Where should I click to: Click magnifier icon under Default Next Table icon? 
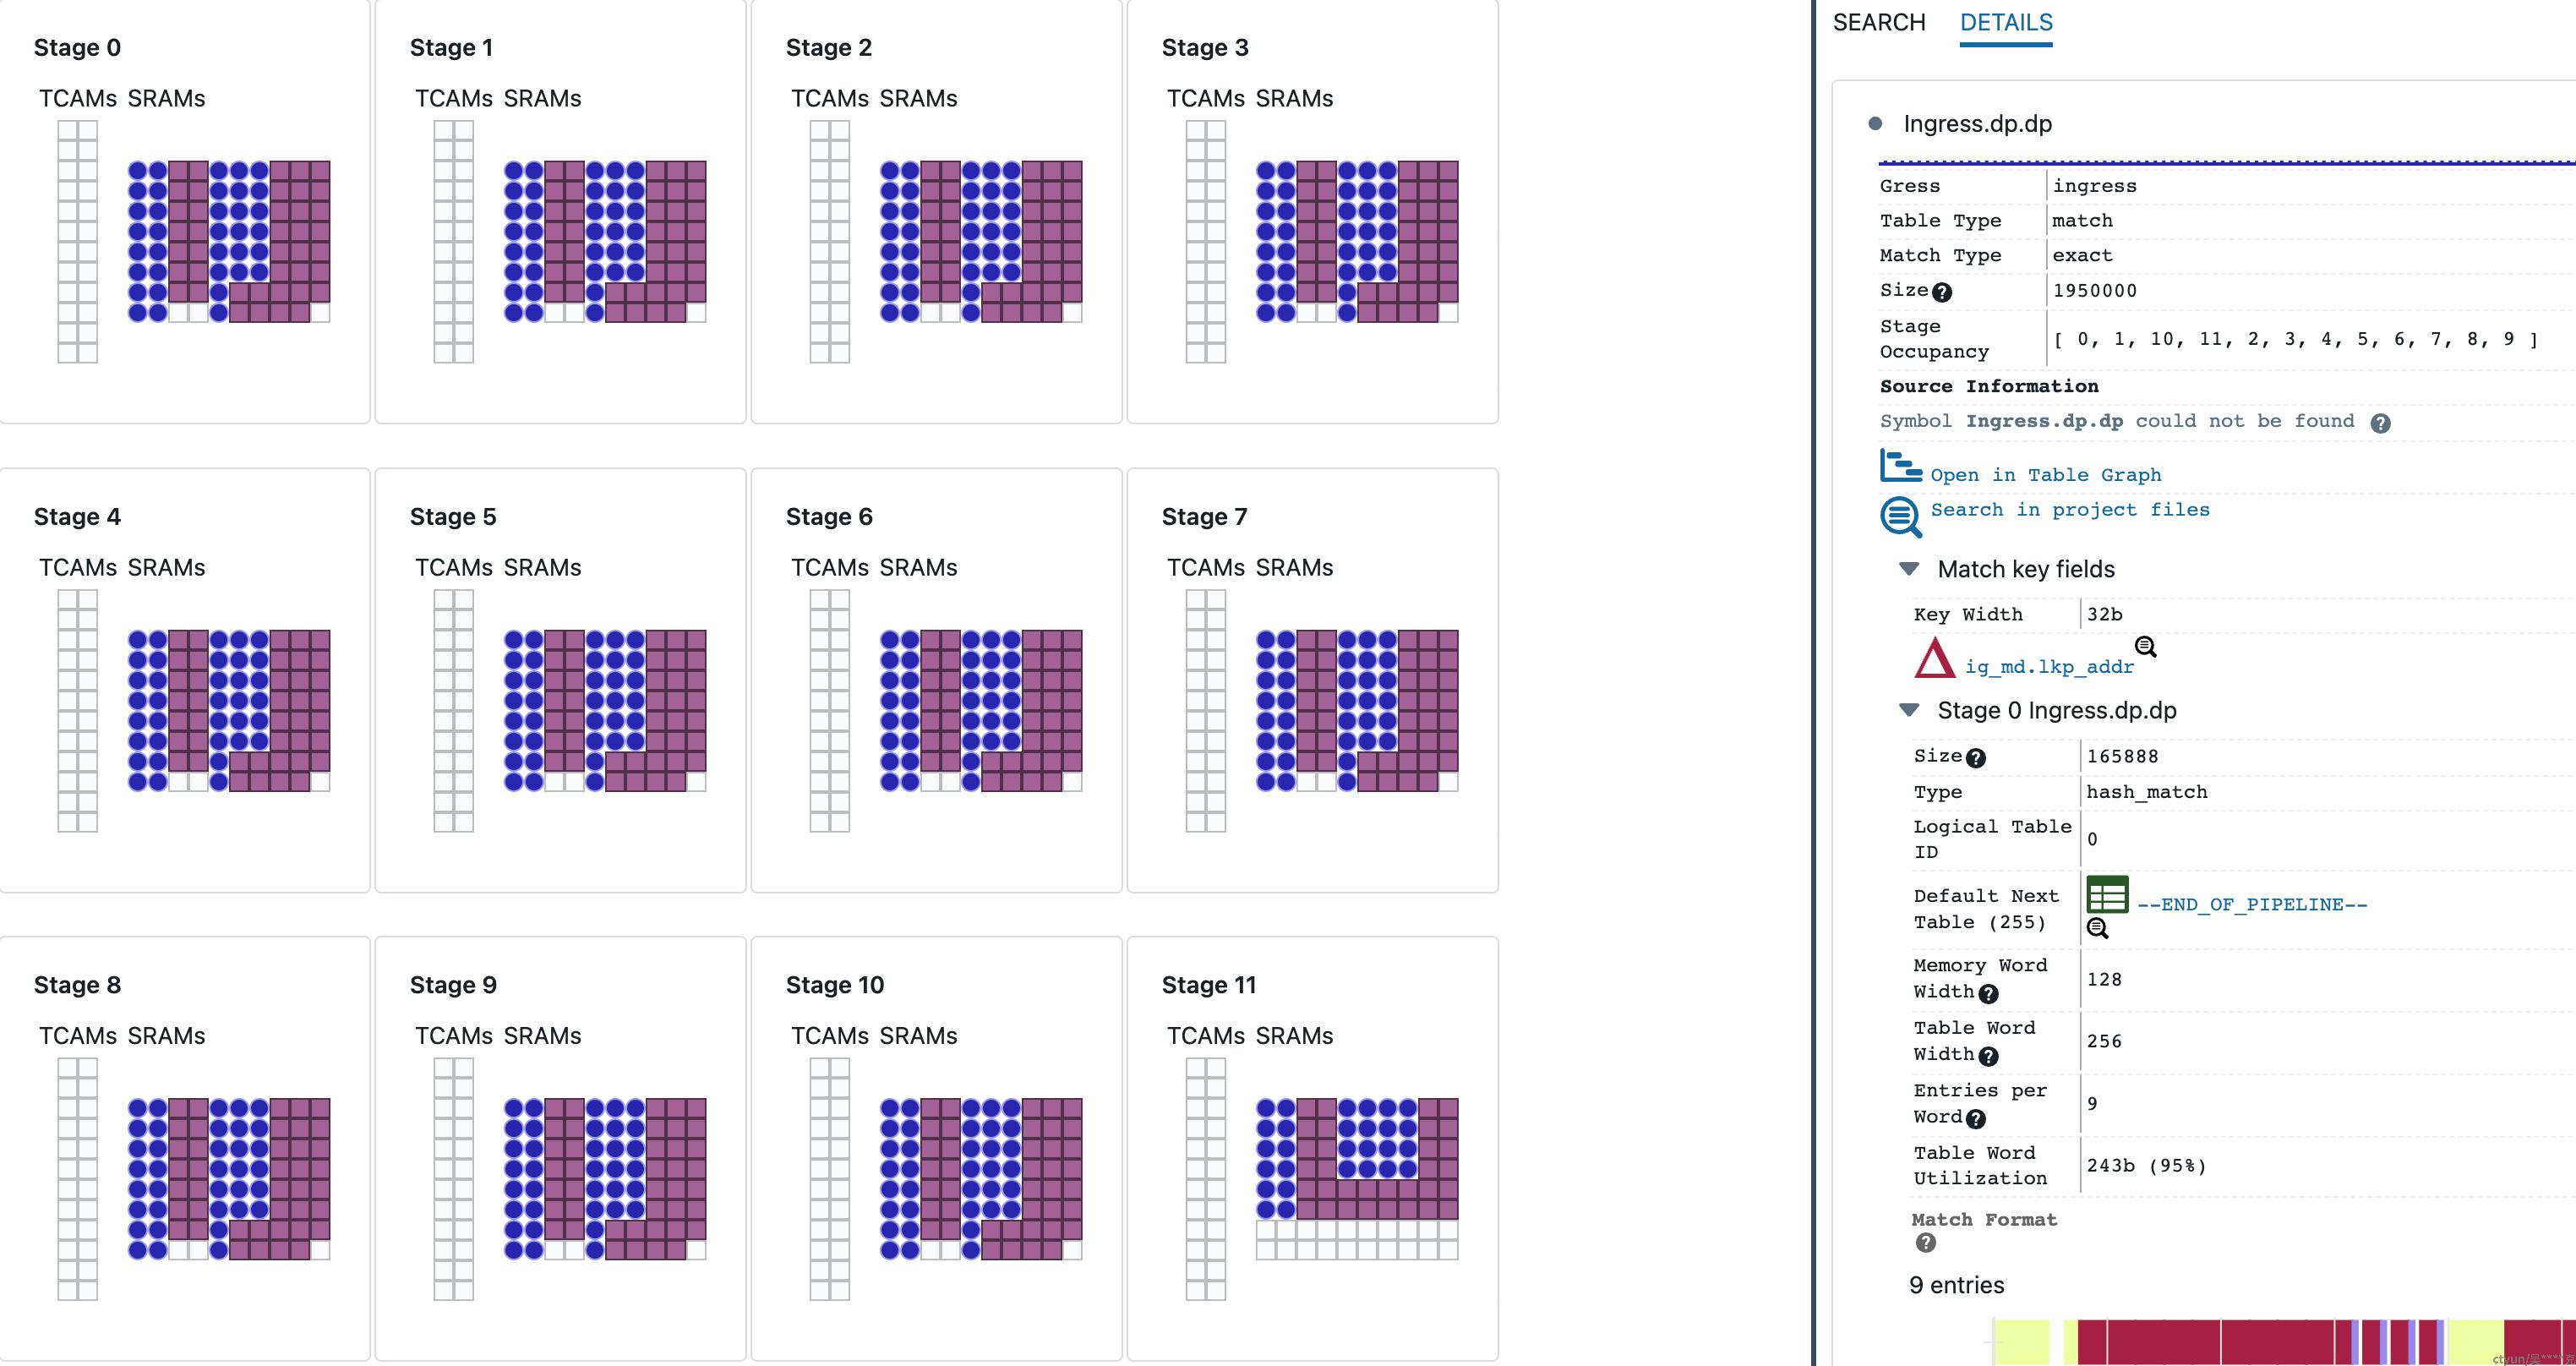[x=2097, y=928]
